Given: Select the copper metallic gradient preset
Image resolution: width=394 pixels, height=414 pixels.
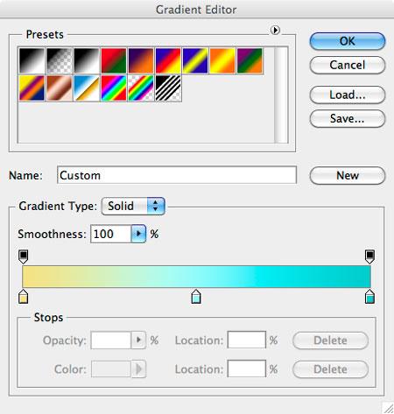Looking at the screenshot, I should [x=60, y=88].
